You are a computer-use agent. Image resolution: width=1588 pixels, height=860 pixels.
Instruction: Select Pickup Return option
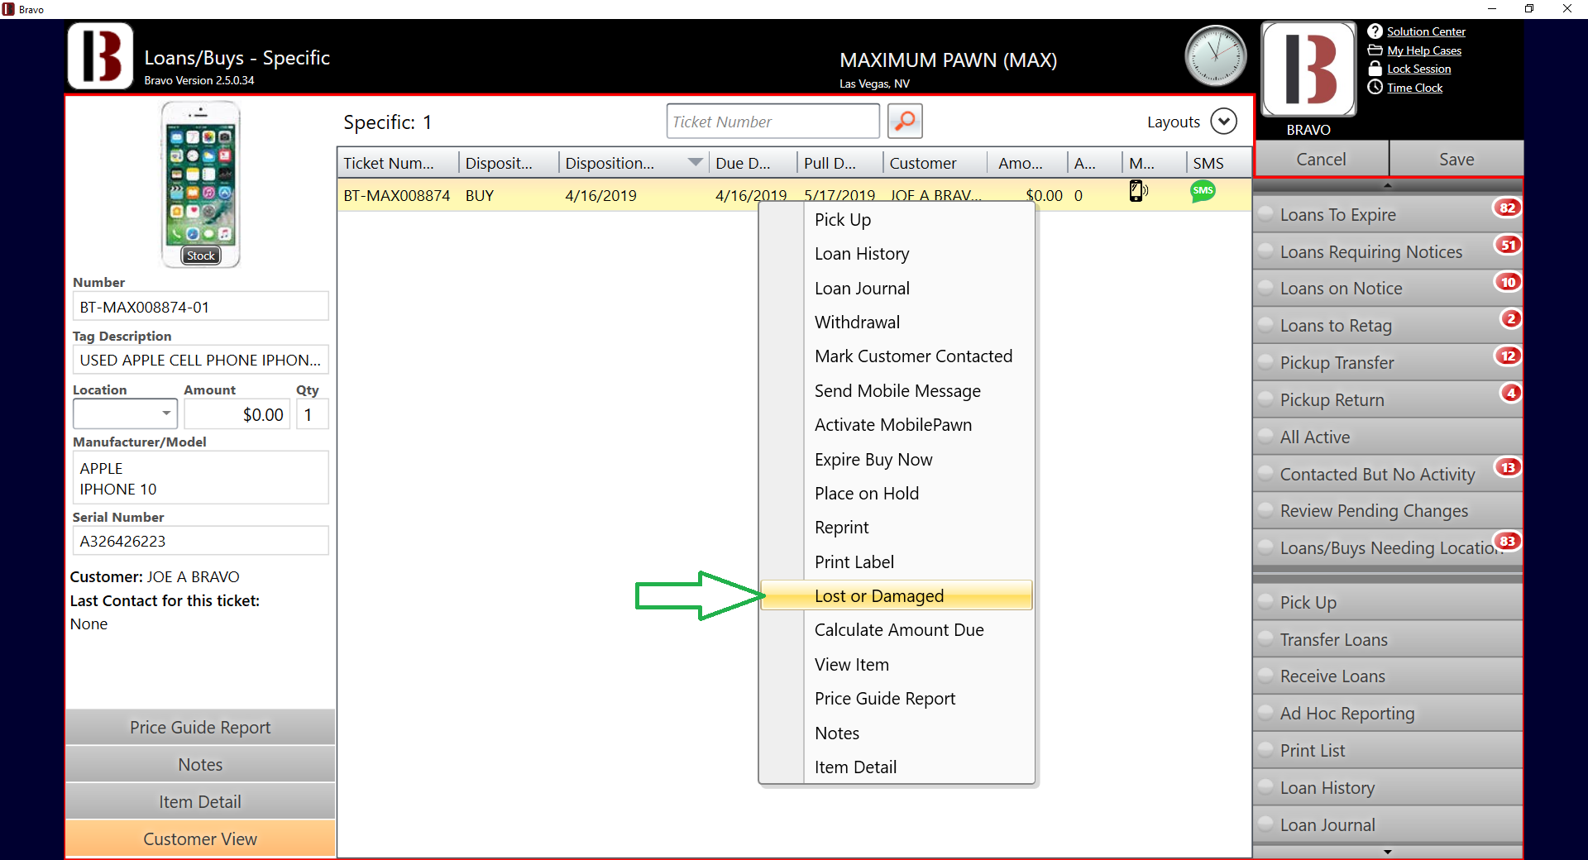[1387, 400]
